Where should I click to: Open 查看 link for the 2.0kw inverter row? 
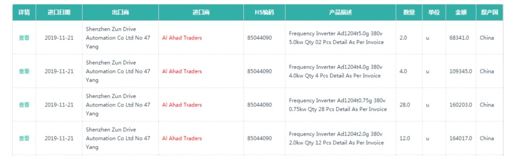tap(24, 138)
